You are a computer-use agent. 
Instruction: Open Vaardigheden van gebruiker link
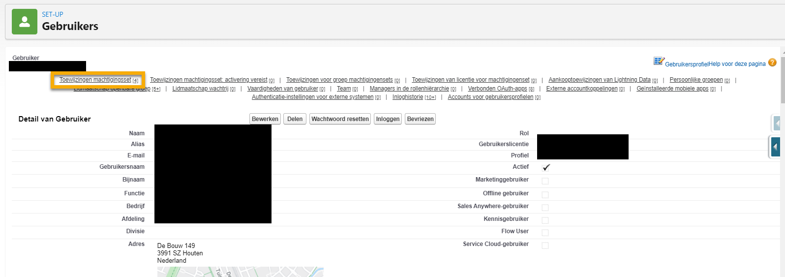click(x=286, y=89)
